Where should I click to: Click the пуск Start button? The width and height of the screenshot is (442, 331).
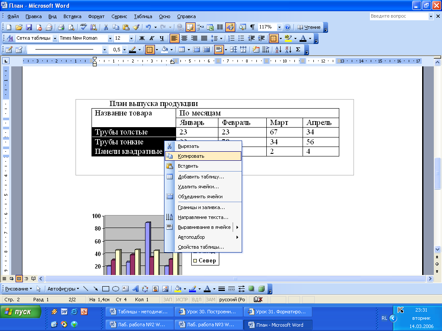[20, 312]
